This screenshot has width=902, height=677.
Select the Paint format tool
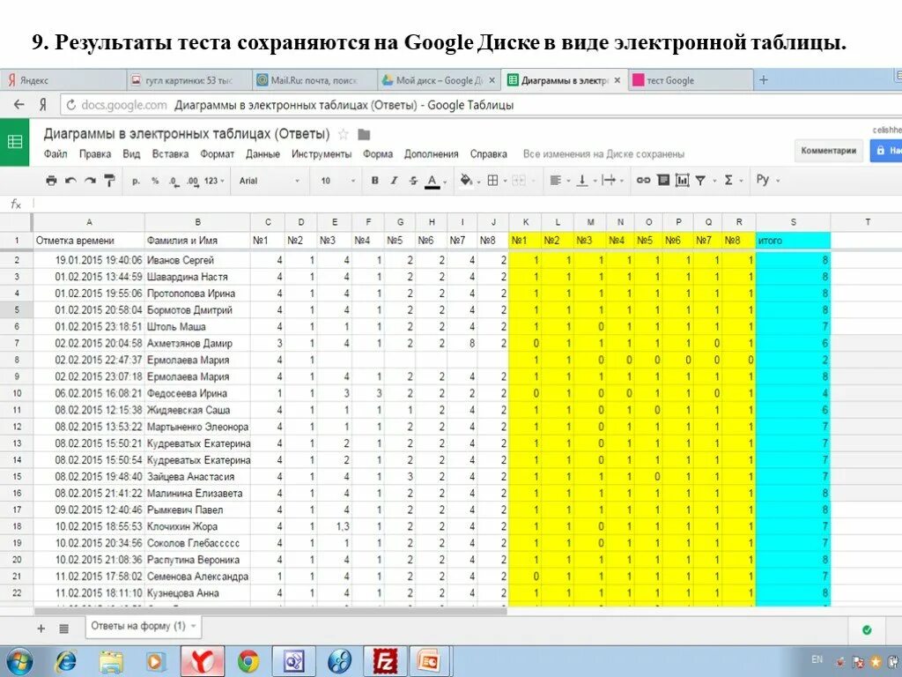pos(109,181)
